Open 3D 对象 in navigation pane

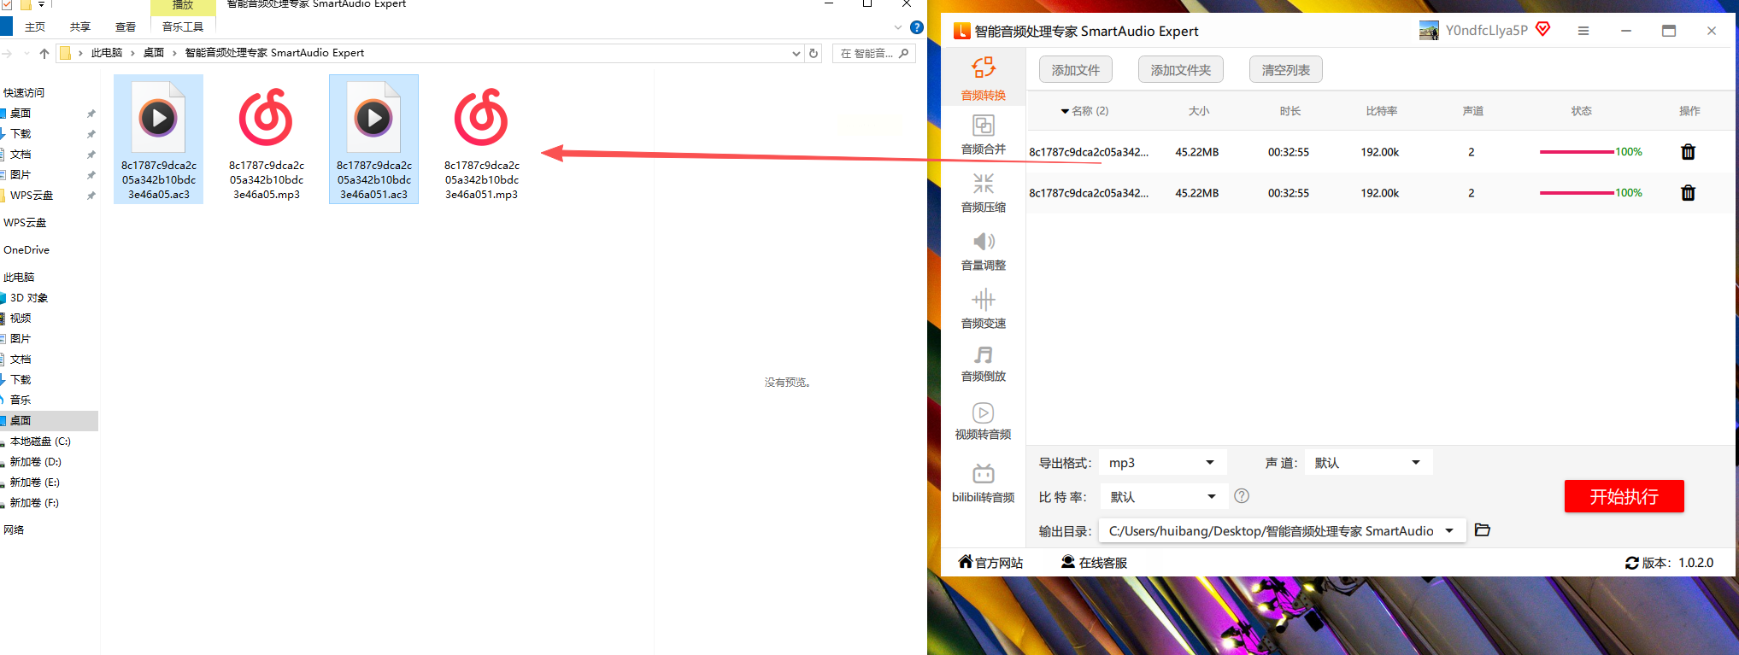pos(29,298)
